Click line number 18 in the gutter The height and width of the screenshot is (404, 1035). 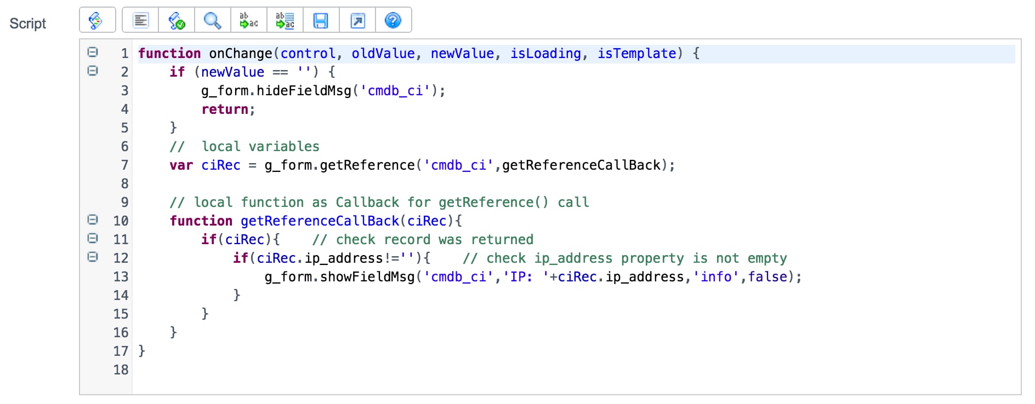pos(121,370)
